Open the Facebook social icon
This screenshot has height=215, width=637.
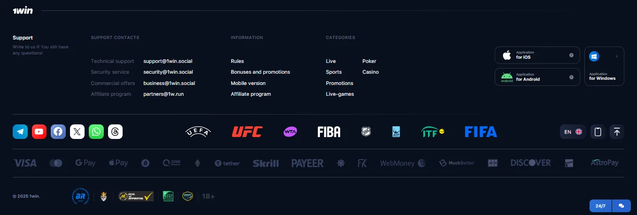click(x=58, y=132)
